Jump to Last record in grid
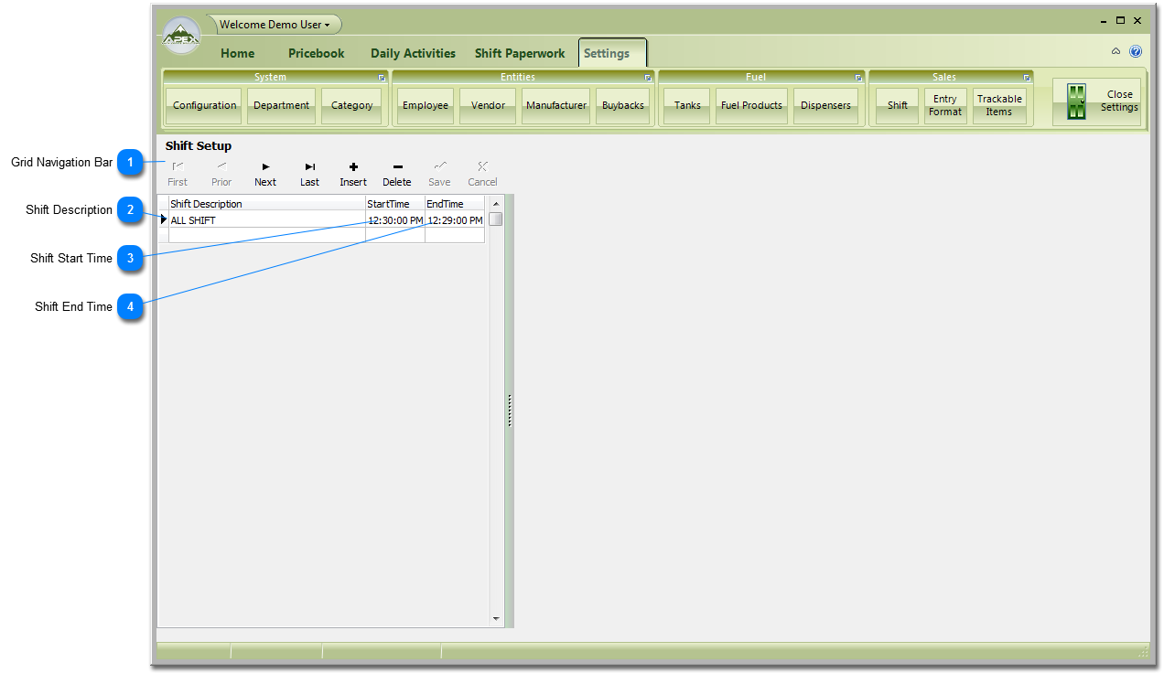The width and height of the screenshot is (1164, 673). pyautogui.click(x=310, y=173)
